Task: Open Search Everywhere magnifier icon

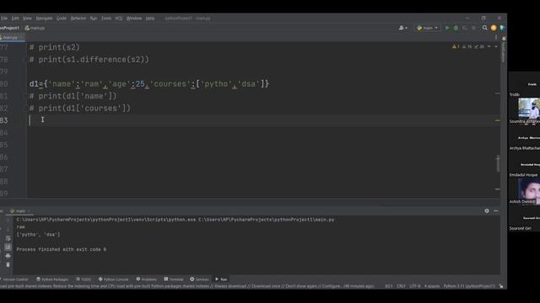Action: pos(484,28)
